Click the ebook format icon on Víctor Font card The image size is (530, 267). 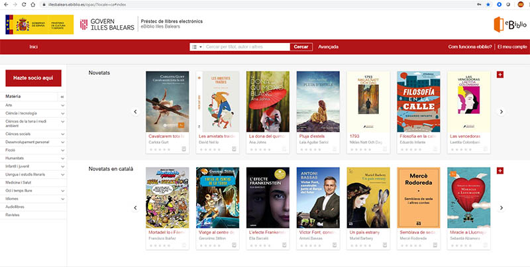coord(335,245)
